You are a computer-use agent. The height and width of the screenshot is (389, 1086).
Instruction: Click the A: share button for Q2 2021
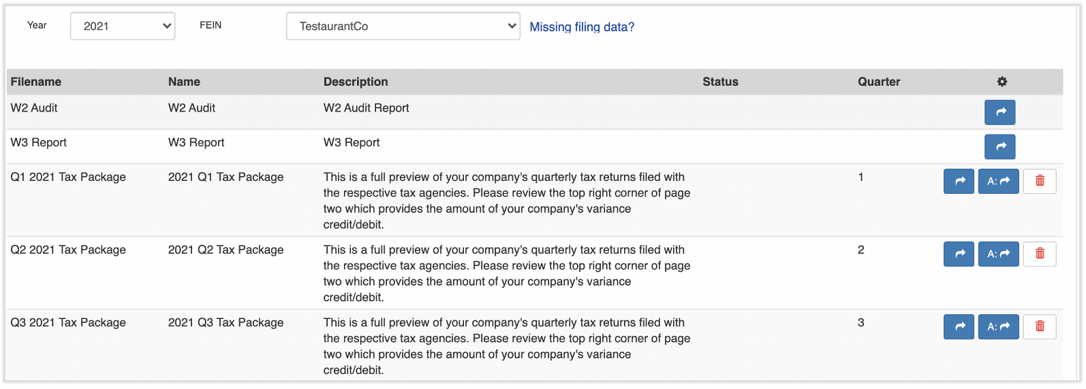998,254
